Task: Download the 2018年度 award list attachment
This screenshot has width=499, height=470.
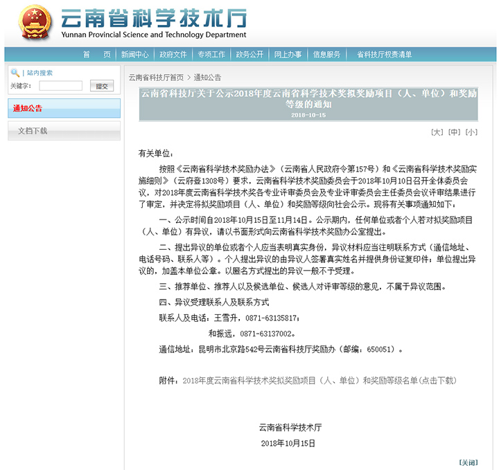Action: [319, 381]
